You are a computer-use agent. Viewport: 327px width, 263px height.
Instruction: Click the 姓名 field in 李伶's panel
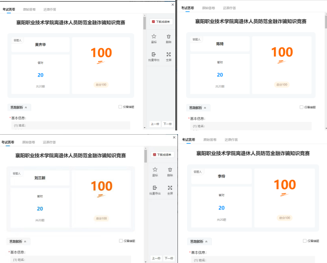click(252, 260)
